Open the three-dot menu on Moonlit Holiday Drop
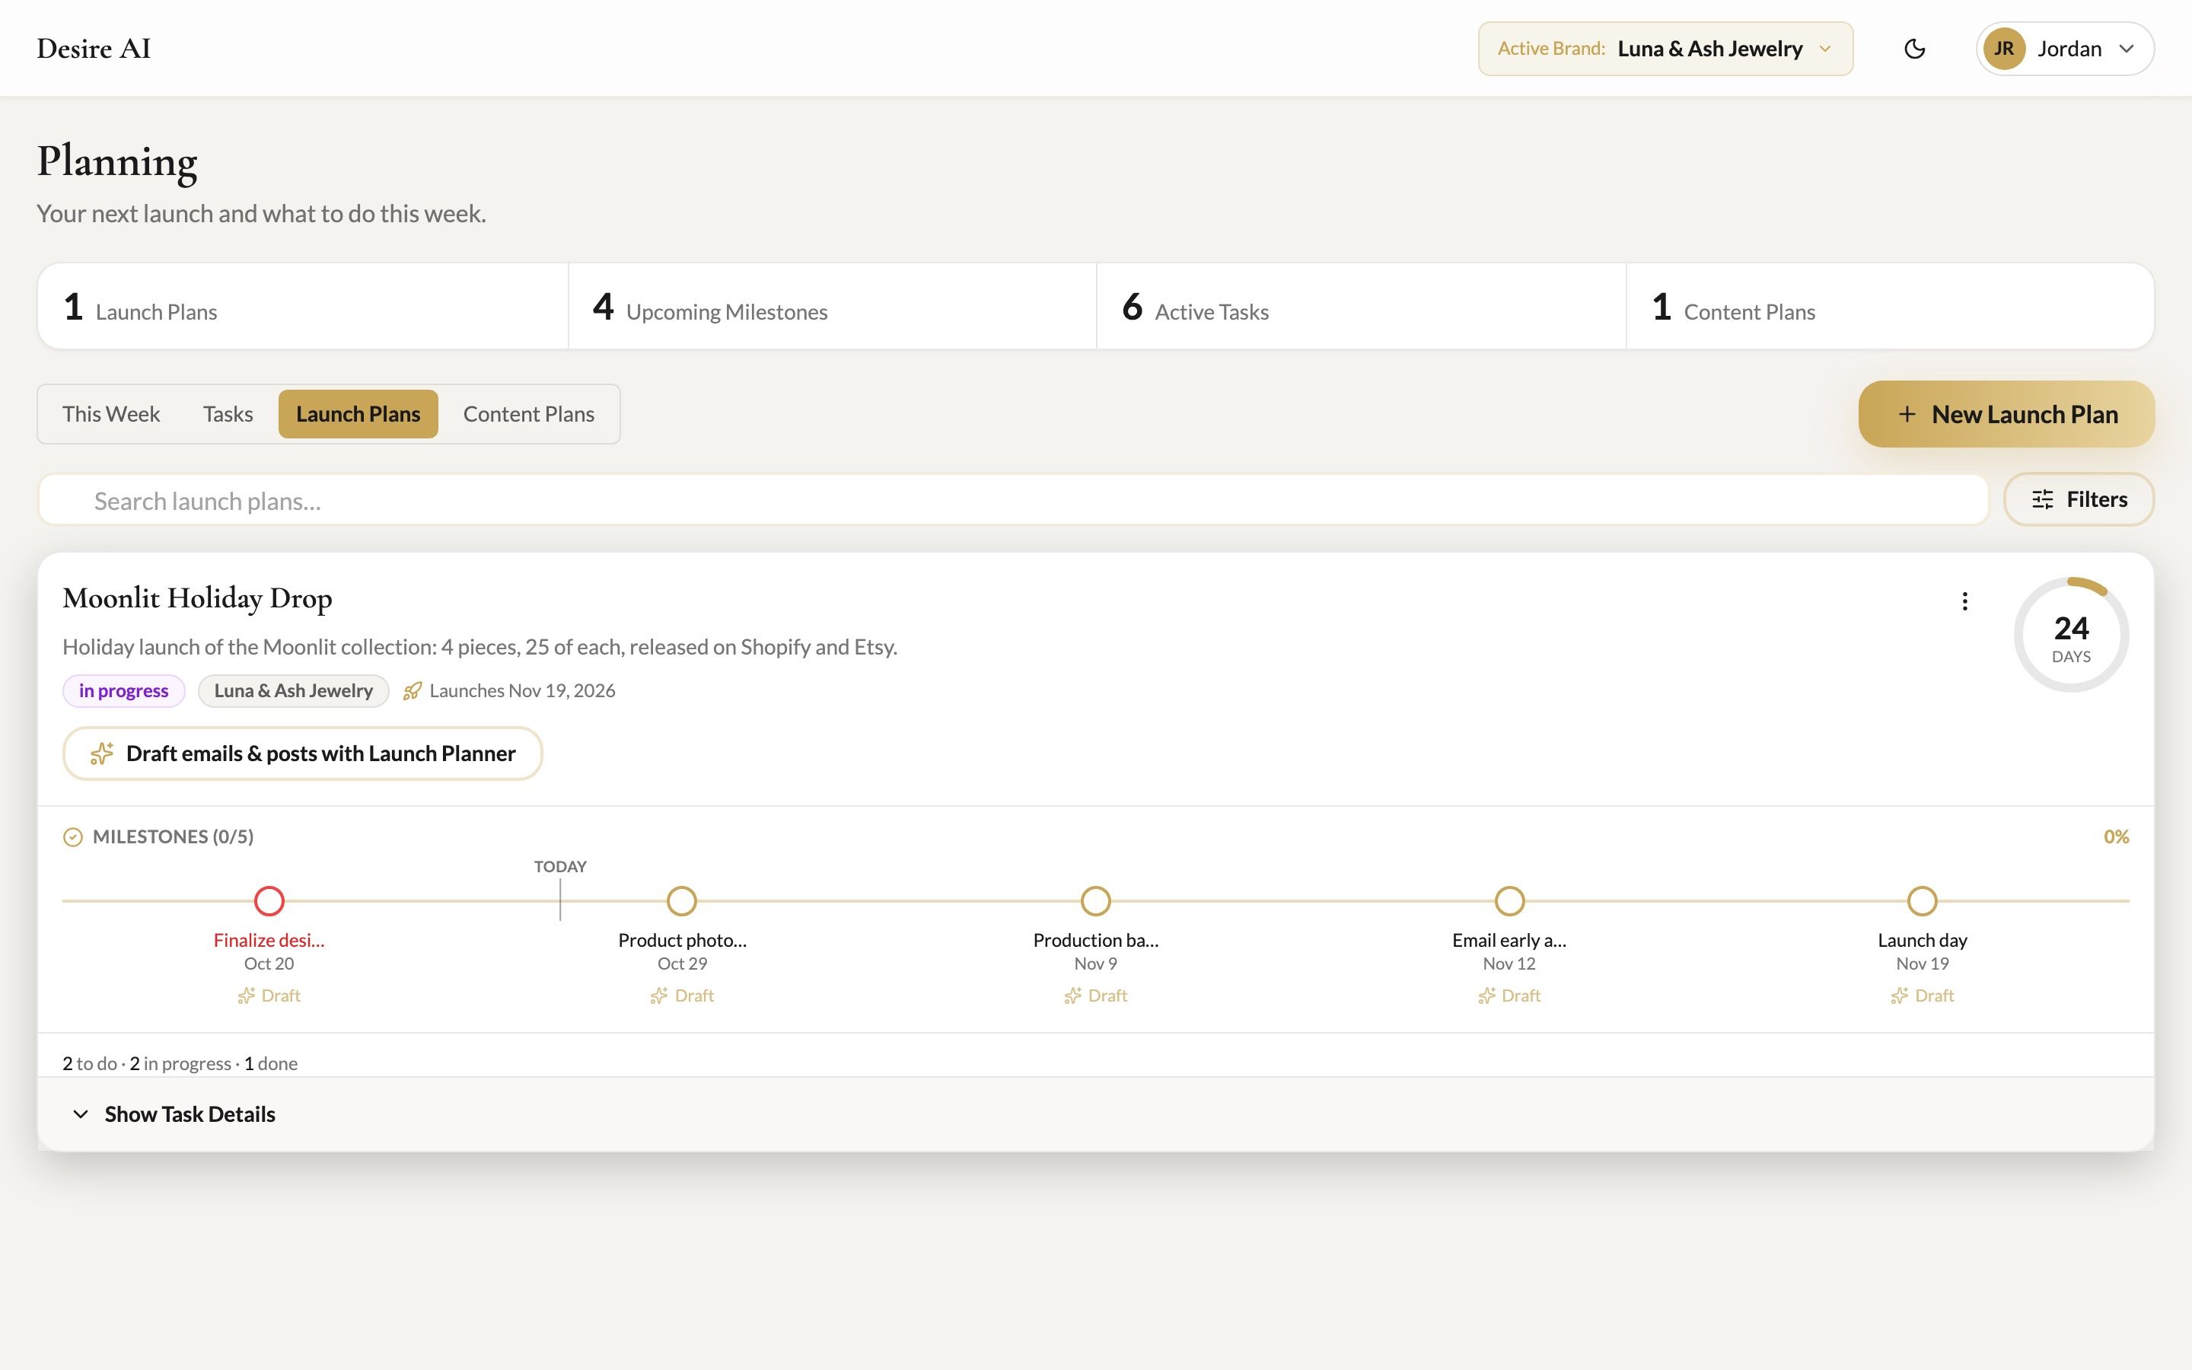Screen dimensions: 2192x1370 [1964, 601]
